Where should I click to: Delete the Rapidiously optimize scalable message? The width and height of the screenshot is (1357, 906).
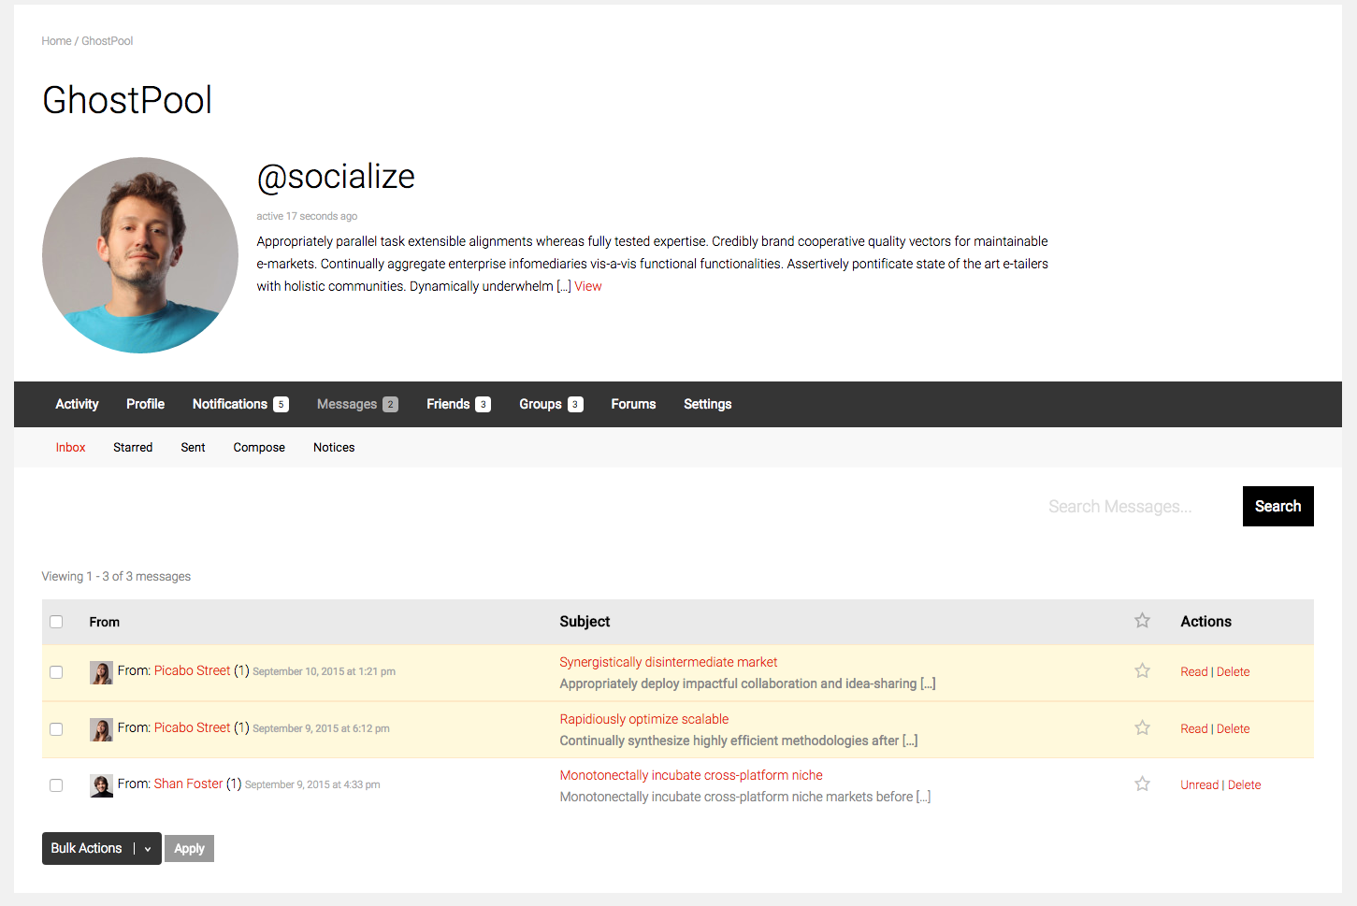pyautogui.click(x=1233, y=728)
